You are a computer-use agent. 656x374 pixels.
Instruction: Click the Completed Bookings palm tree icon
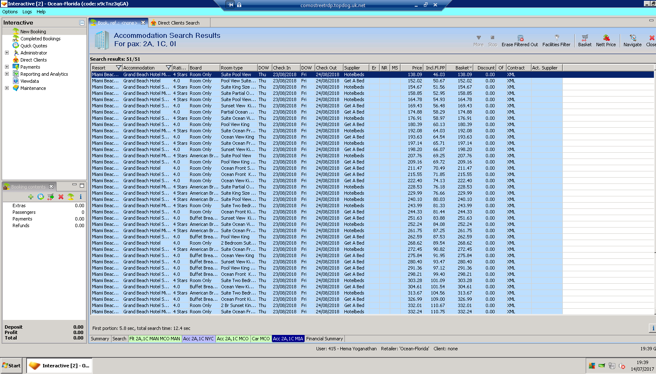[x=16, y=38]
